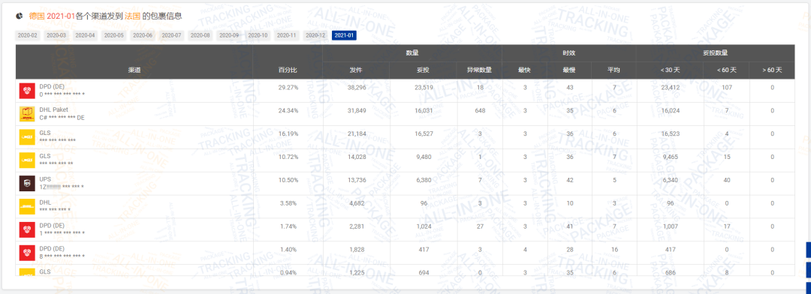Click the DHL Paket channel name

click(x=54, y=109)
